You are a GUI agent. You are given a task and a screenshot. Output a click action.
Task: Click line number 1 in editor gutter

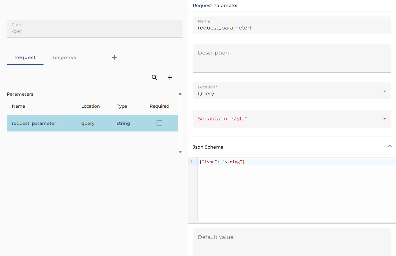point(191,162)
